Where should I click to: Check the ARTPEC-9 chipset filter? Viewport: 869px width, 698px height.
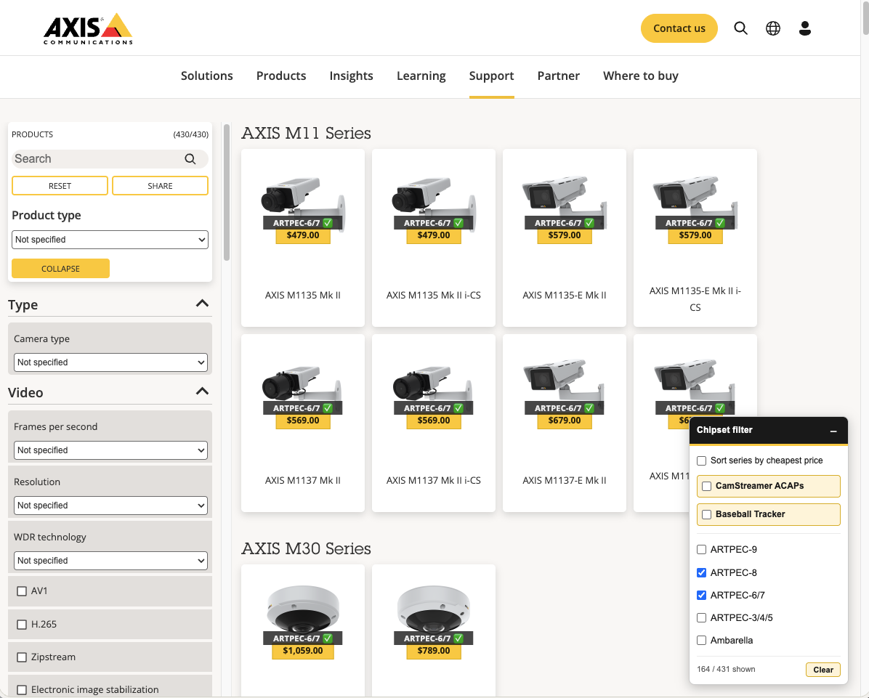(x=702, y=550)
